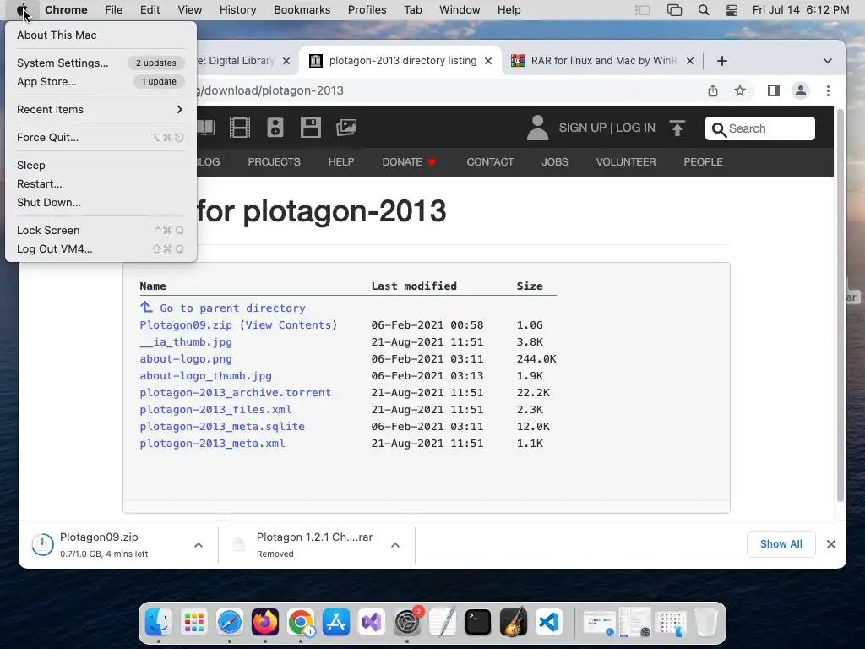Screen dimensions: 865x649
Task: Launch Firefox from the Dock
Action: 265,622
